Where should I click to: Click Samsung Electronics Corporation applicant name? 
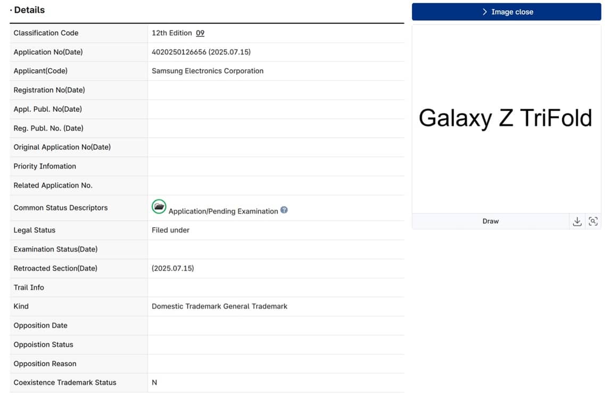coord(207,71)
